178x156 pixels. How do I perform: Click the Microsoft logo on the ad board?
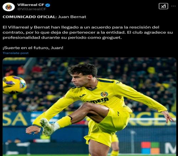[150, 148]
